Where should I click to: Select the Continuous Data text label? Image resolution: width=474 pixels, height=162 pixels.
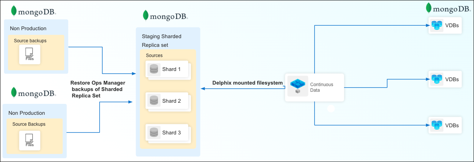321,87
